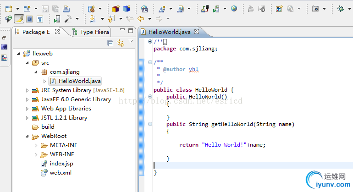353x192 pixels.
Task: Click the camera screen capture icon
Action: [315, 9]
